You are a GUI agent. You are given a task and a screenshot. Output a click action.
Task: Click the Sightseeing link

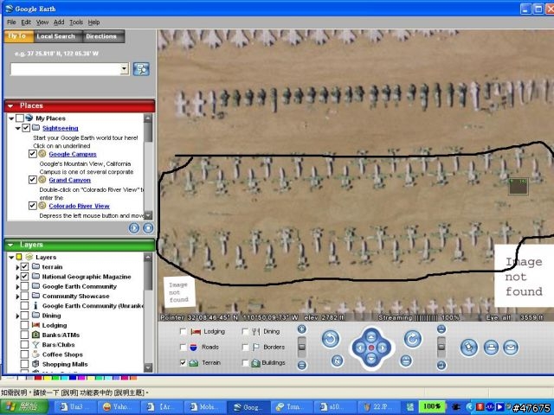(61, 128)
